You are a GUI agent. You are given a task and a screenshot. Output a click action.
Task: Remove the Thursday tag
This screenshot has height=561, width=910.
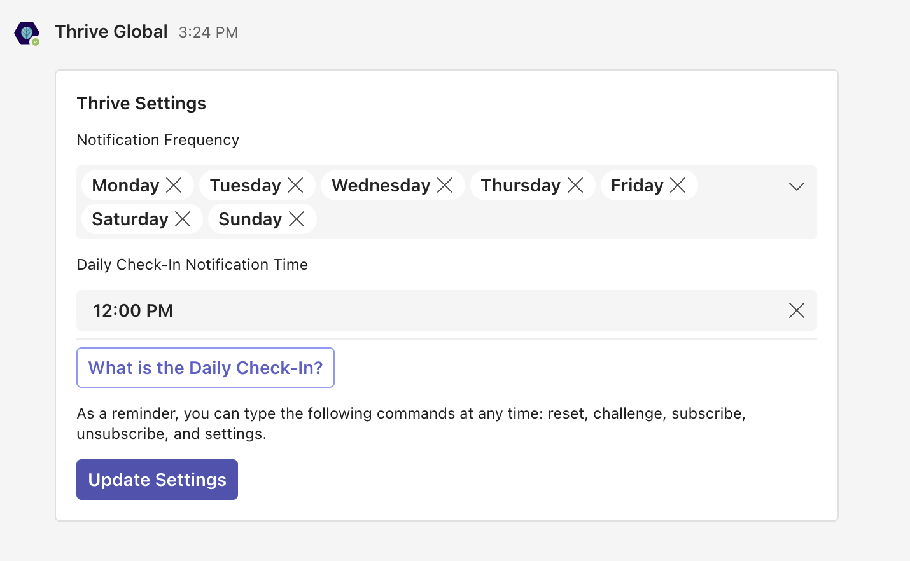575,185
